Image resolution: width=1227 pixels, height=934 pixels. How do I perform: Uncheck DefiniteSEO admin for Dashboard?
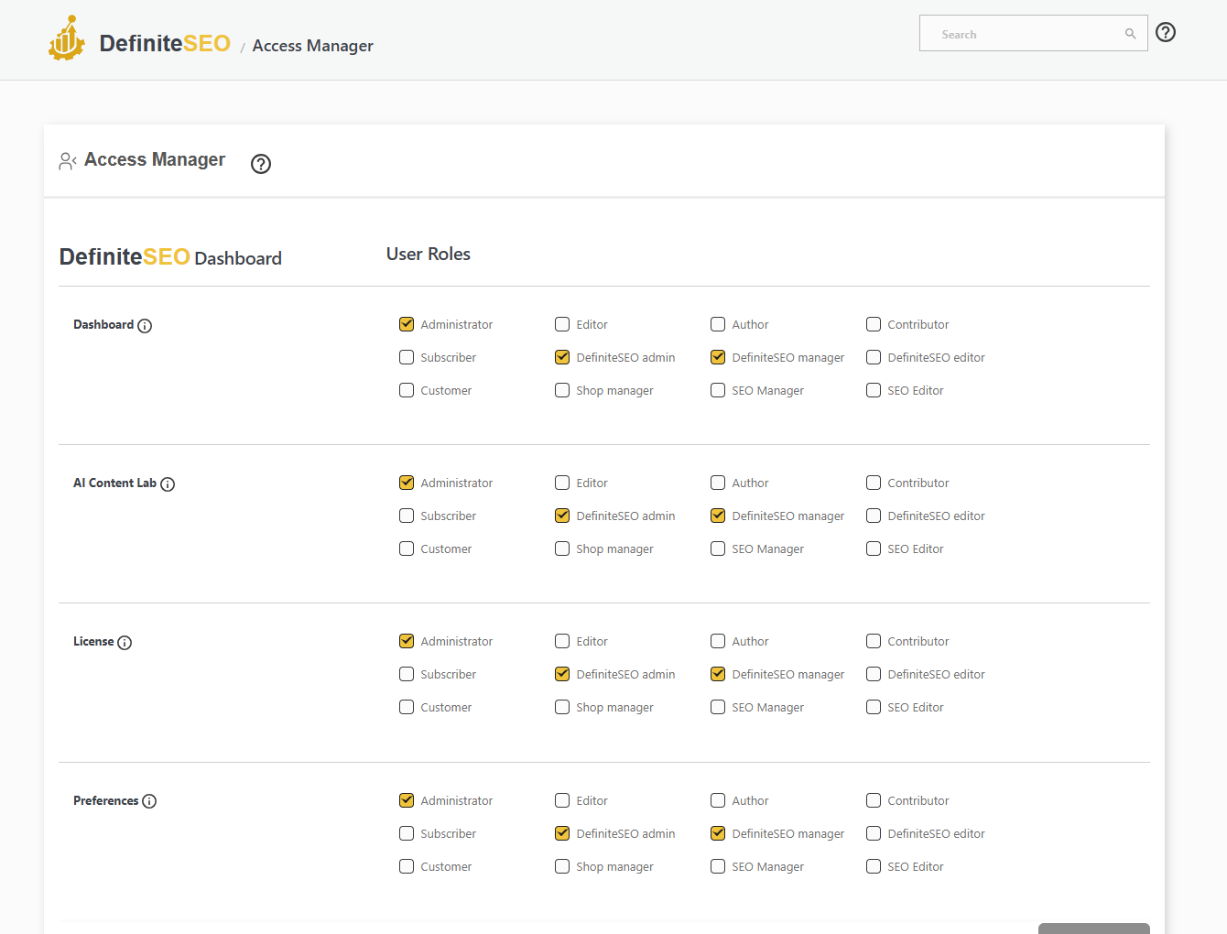point(562,357)
